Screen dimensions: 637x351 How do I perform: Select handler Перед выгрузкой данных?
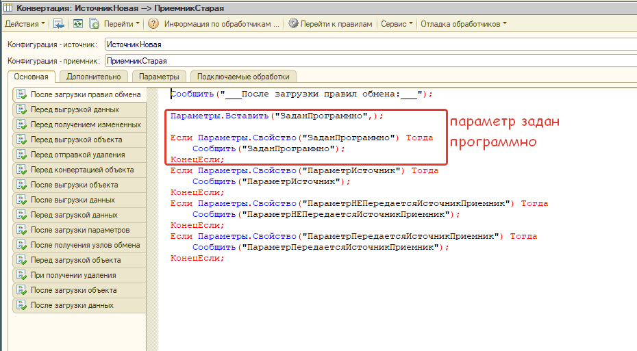pyautogui.click(x=79, y=109)
